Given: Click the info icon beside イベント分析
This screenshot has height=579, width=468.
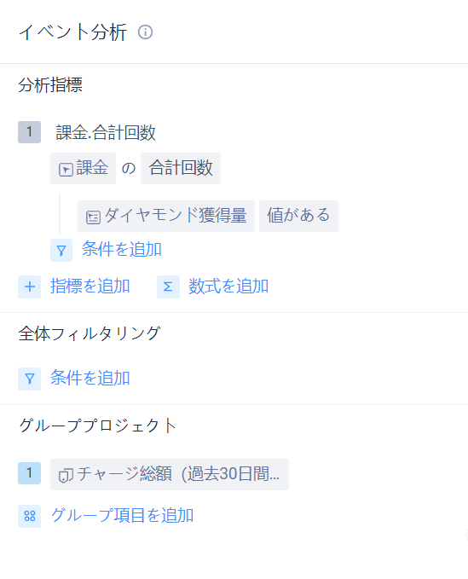Looking at the screenshot, I should (145, 32).
